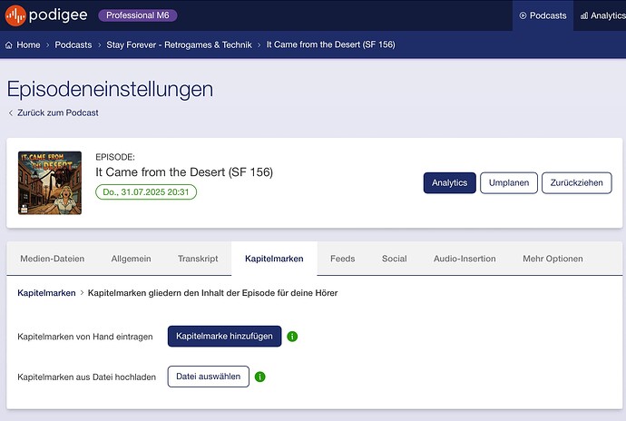Click the Home icon in breadcrumb
The width and height of the screenshot is (626, 421).
(9, 44)
